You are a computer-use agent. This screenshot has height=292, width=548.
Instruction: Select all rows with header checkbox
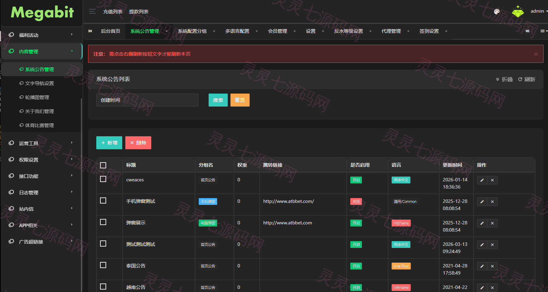[x=103, y=165]
